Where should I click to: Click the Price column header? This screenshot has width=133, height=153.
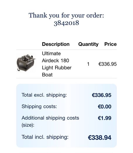110,44
